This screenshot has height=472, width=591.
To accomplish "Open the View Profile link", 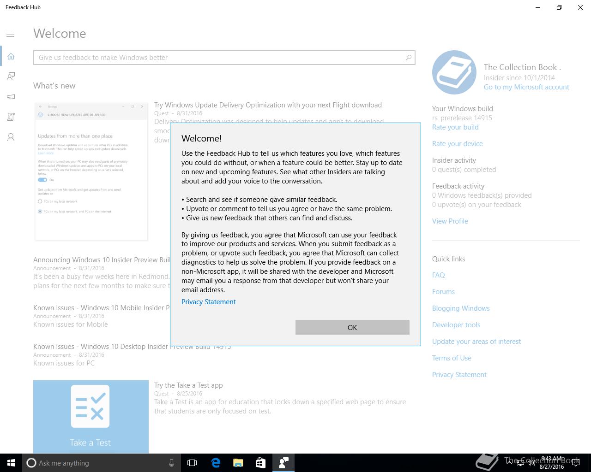I will 450,221.
